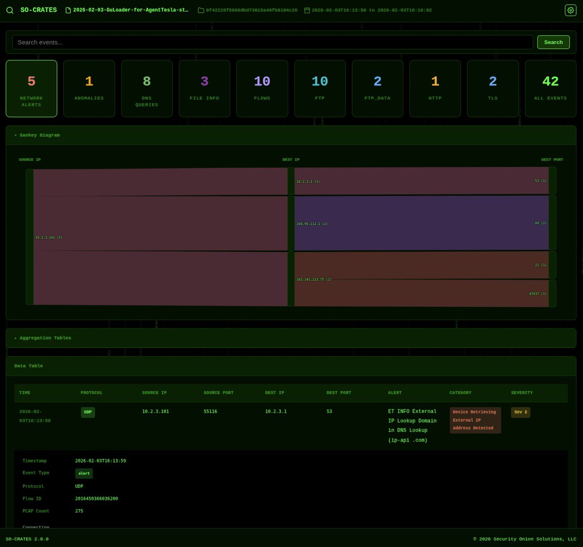583x547 pixels.
Task: Click the Security Onion Solutions copyright text
Action: coord(525,539)
